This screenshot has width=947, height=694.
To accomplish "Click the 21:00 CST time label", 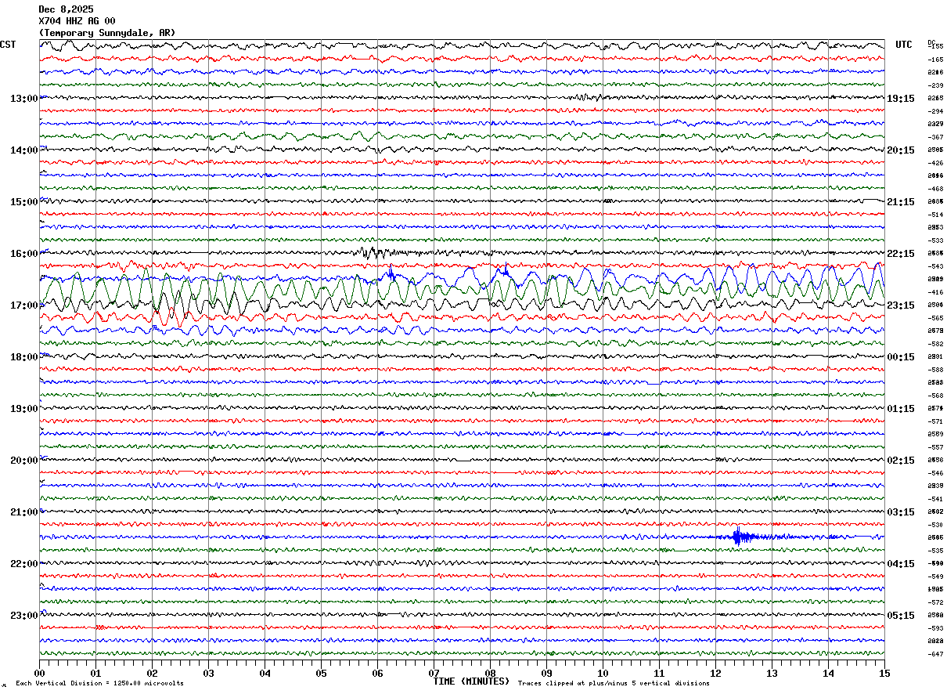I will (x=23, y=512).
